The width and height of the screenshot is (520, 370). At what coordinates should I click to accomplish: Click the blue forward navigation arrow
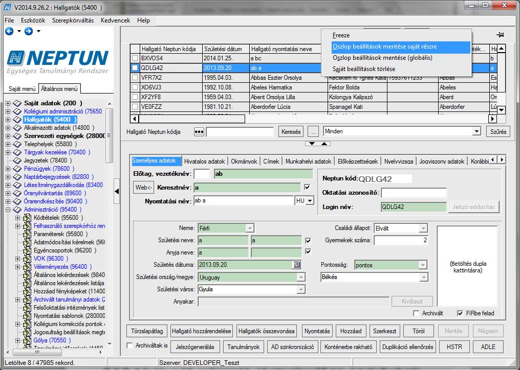(x=29, y=31)
